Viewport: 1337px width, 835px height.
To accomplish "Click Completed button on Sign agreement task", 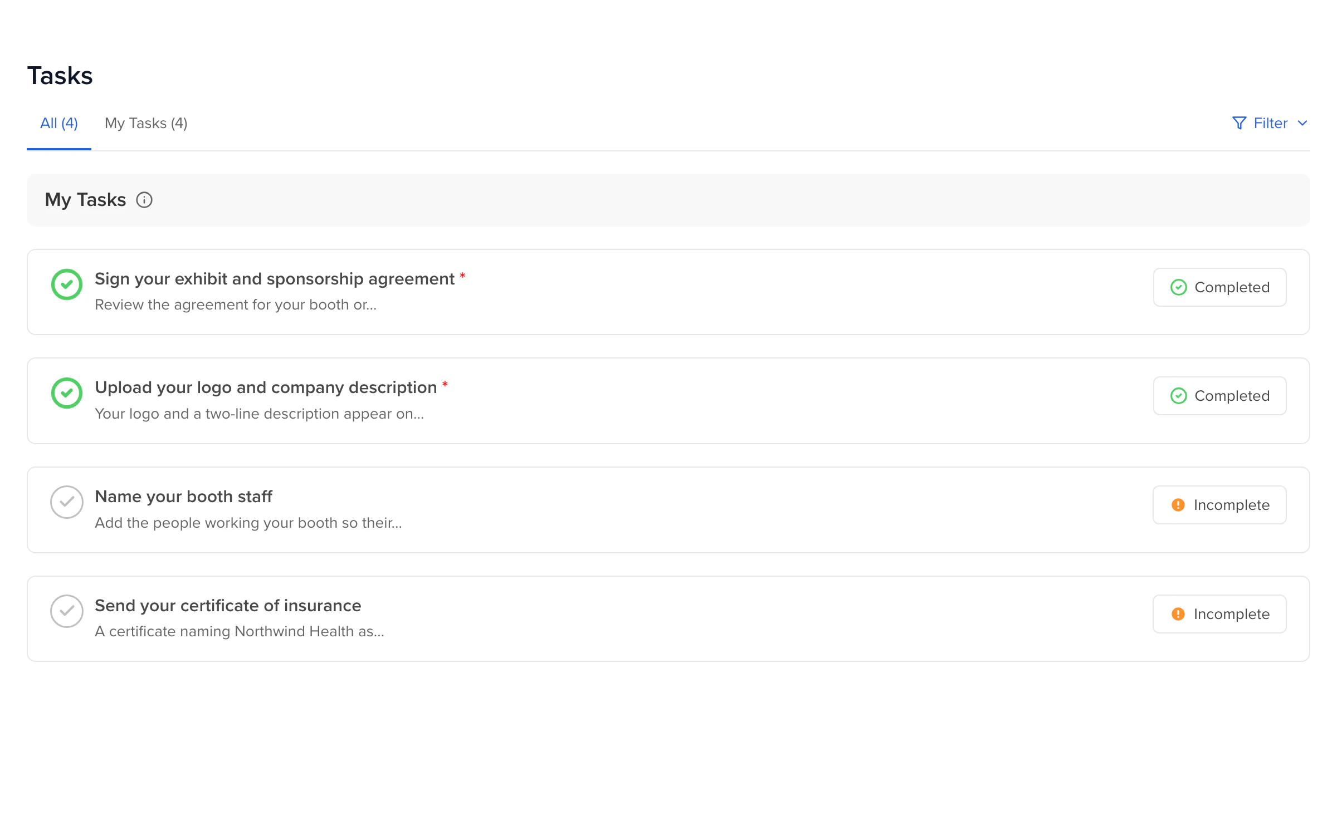I will coord(1219,287).
